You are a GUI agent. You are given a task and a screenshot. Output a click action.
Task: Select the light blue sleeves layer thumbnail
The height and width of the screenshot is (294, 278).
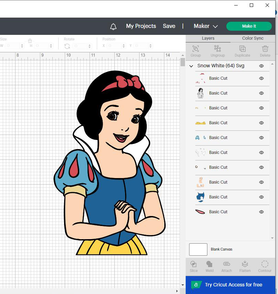[x=200, y=138]
